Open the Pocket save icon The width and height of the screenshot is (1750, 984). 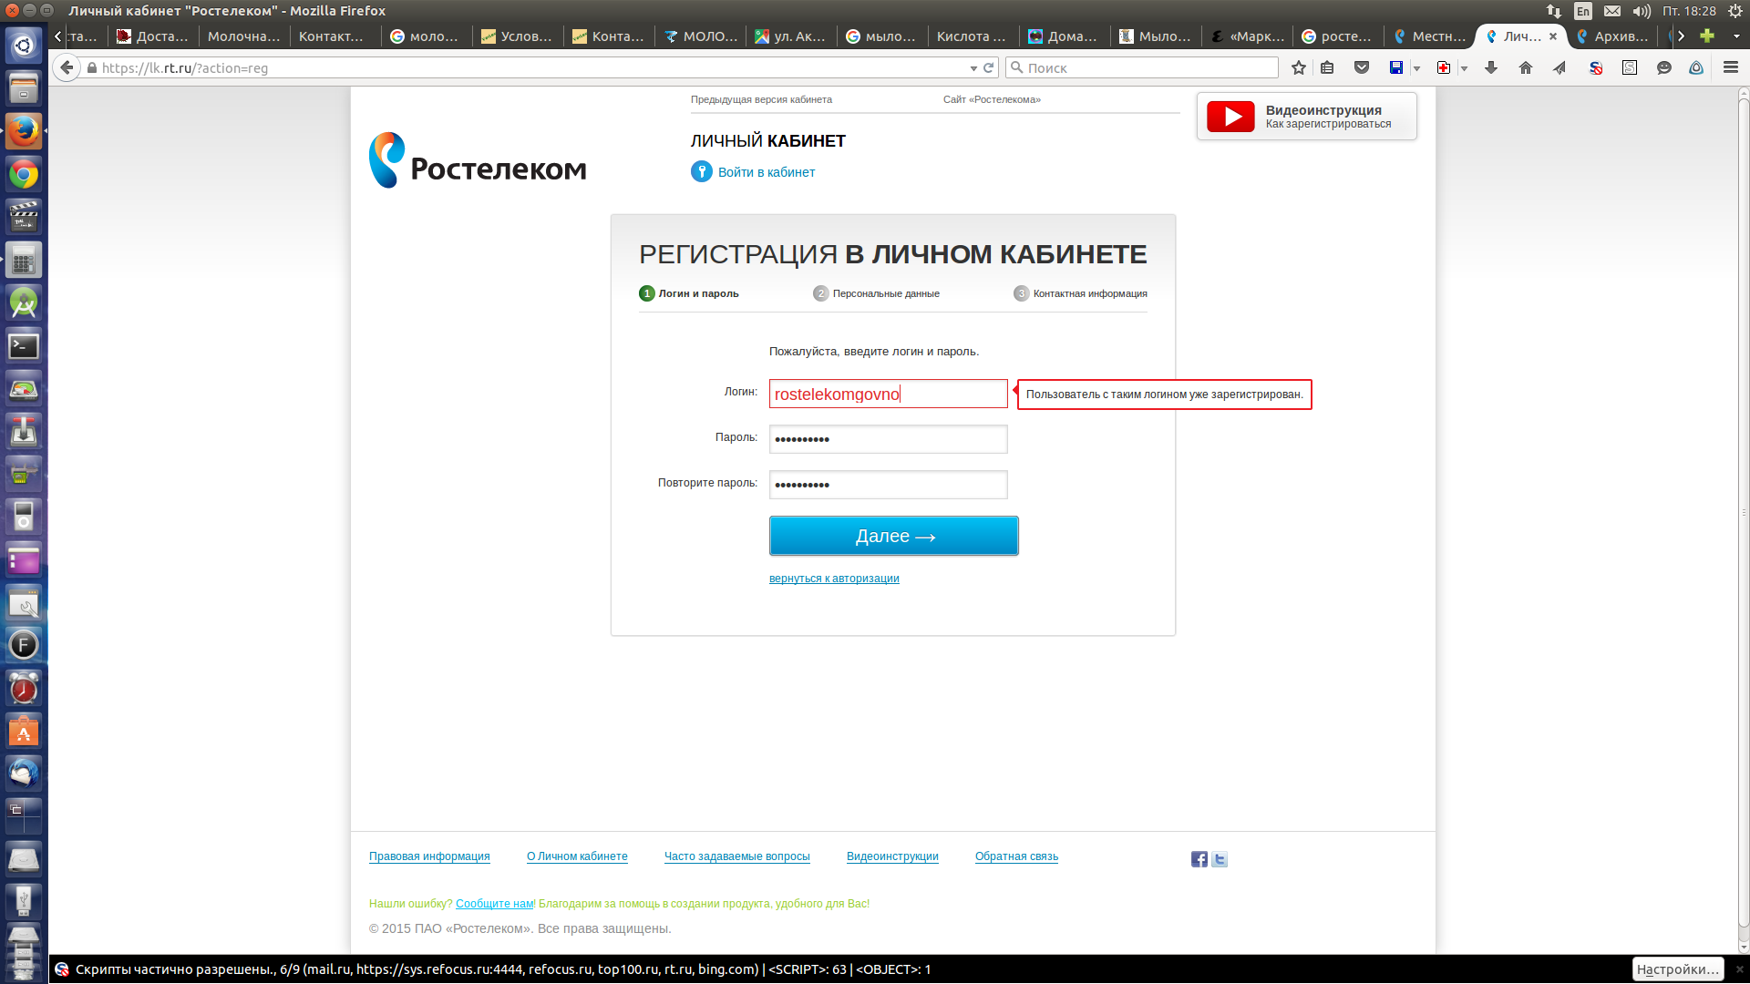(x=1362, y=67)
